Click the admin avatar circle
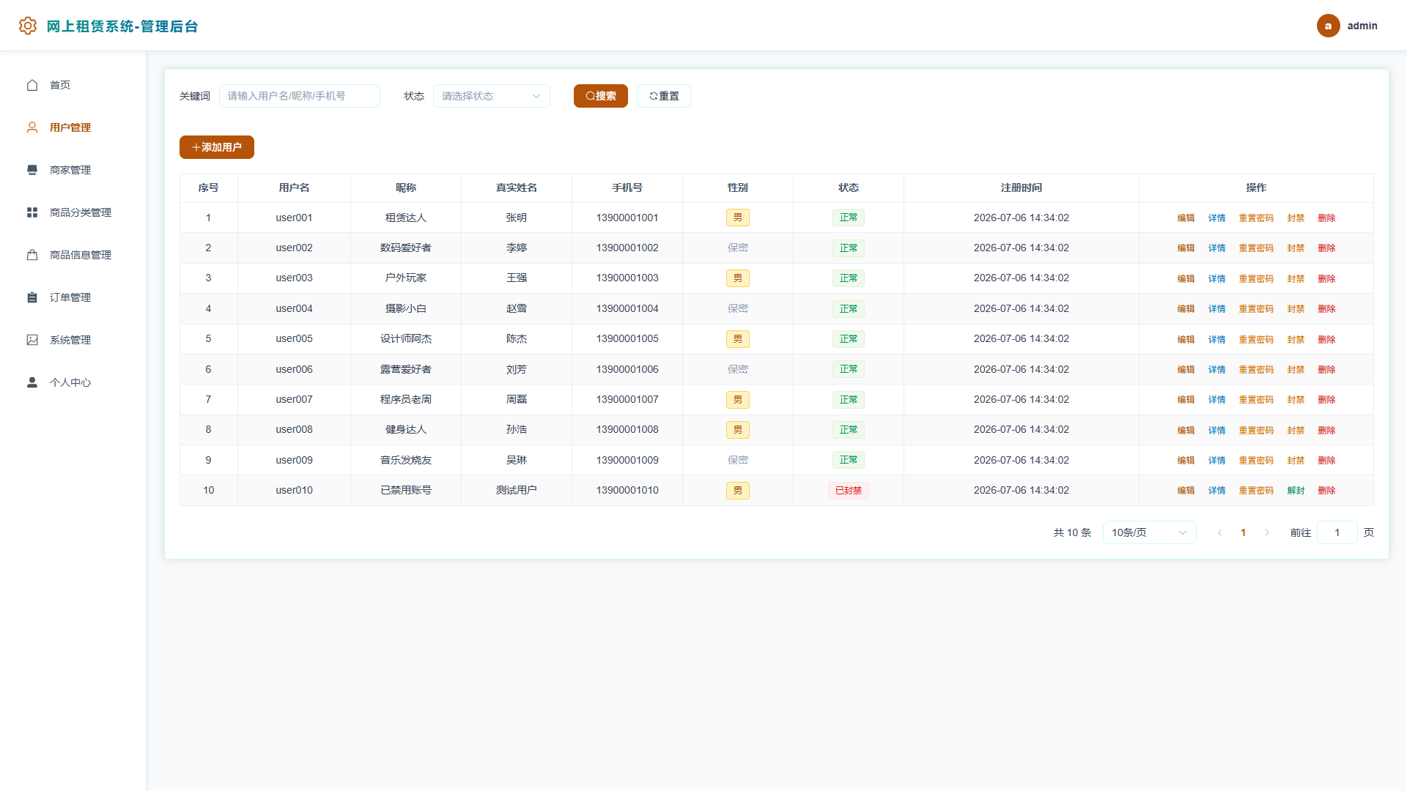1407x791 pixels. point(1328,26)
